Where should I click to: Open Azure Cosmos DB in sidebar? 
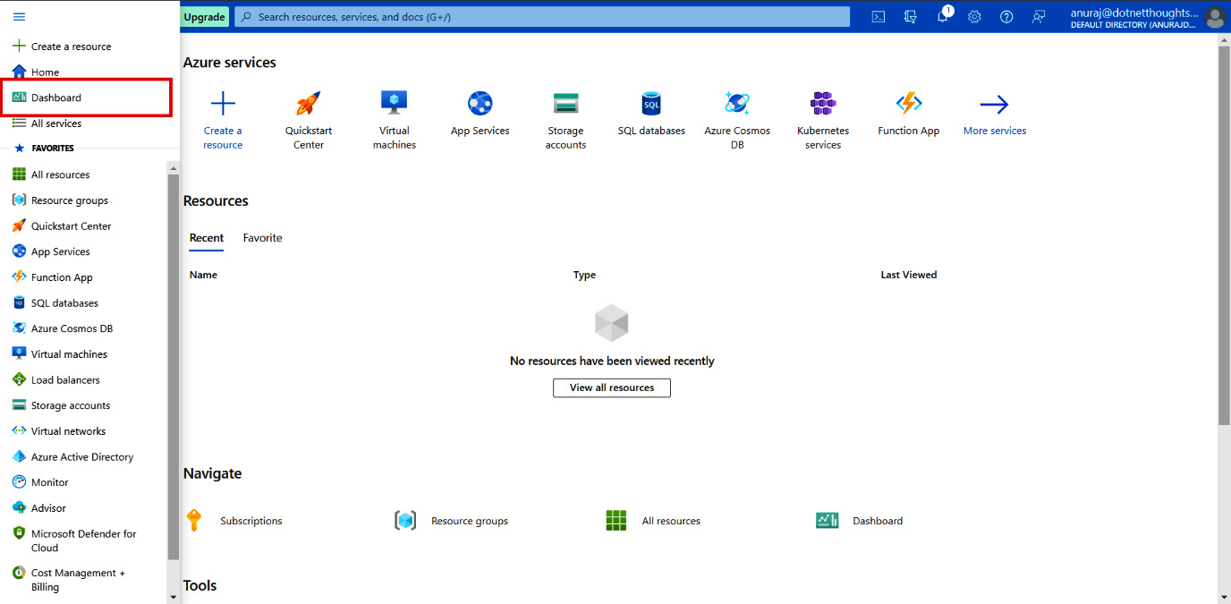62,328
